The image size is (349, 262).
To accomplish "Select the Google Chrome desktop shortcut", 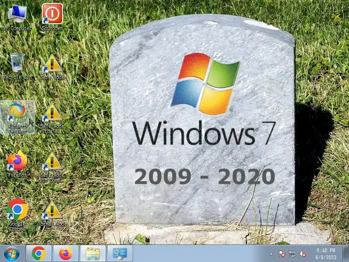I will pos(17,215).
